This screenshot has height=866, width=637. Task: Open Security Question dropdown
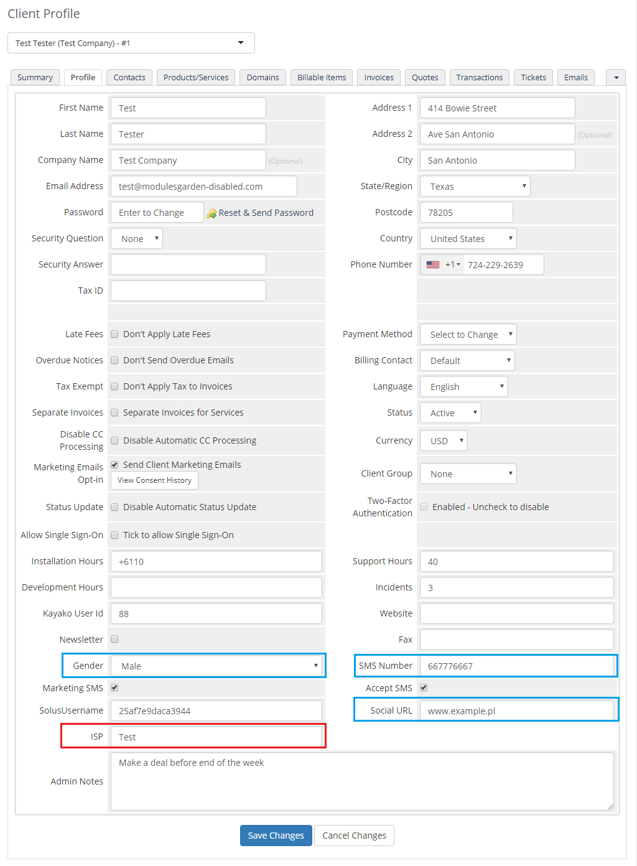137,238
